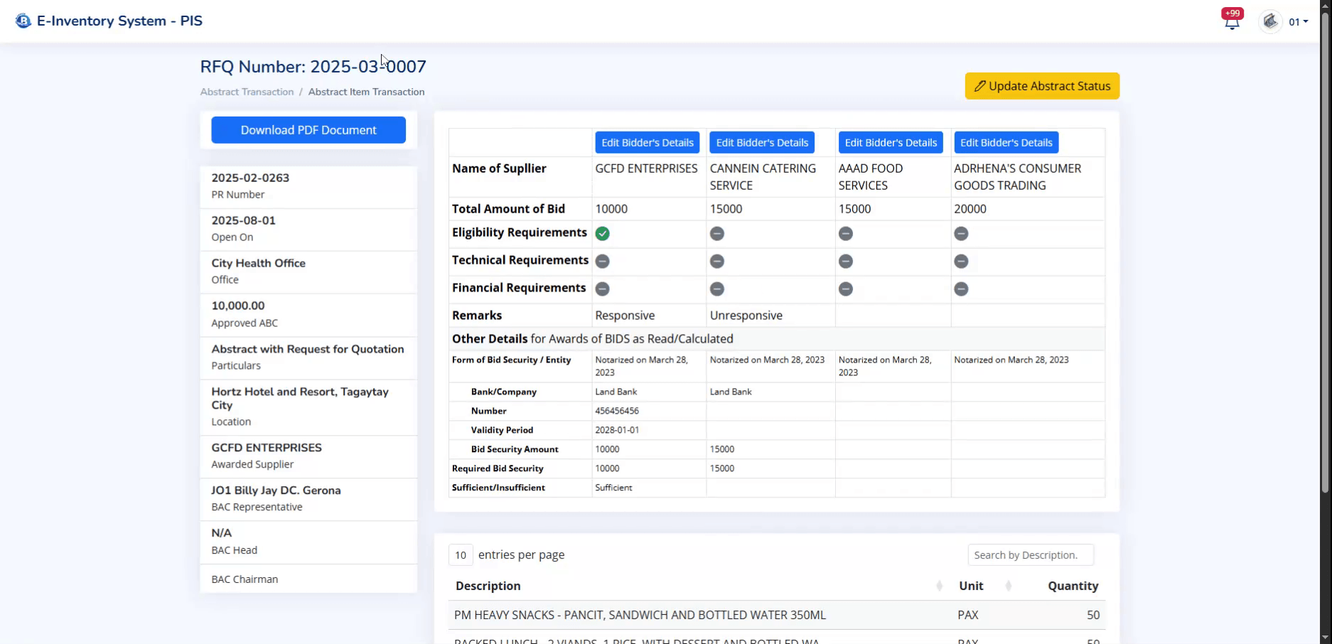
Task: Edit bidder's details for ADRHENA'S CONSUMER GOODS TRADING
Action: point(1006,143)
